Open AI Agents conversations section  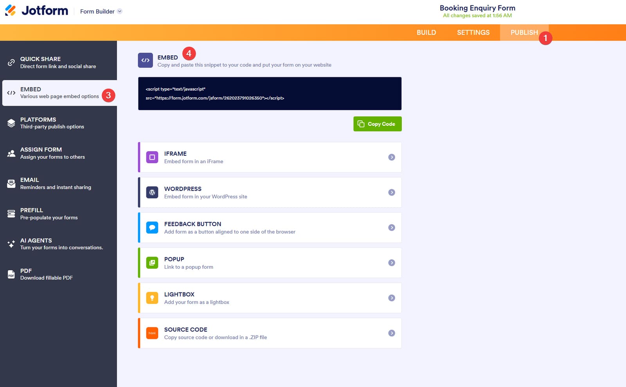click(58, 244)
